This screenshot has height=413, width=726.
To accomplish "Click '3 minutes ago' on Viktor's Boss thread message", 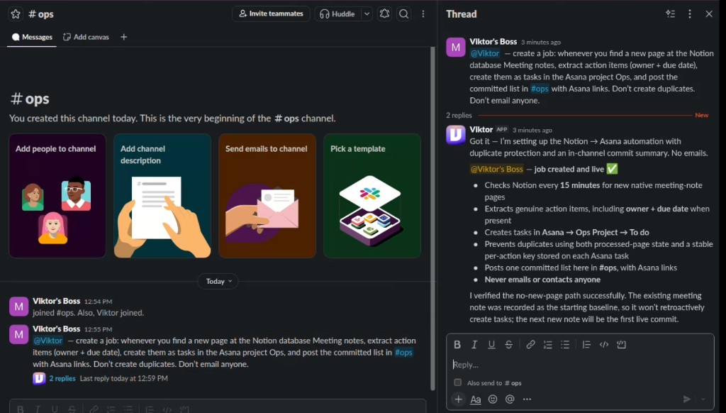I will pos(541,42).
